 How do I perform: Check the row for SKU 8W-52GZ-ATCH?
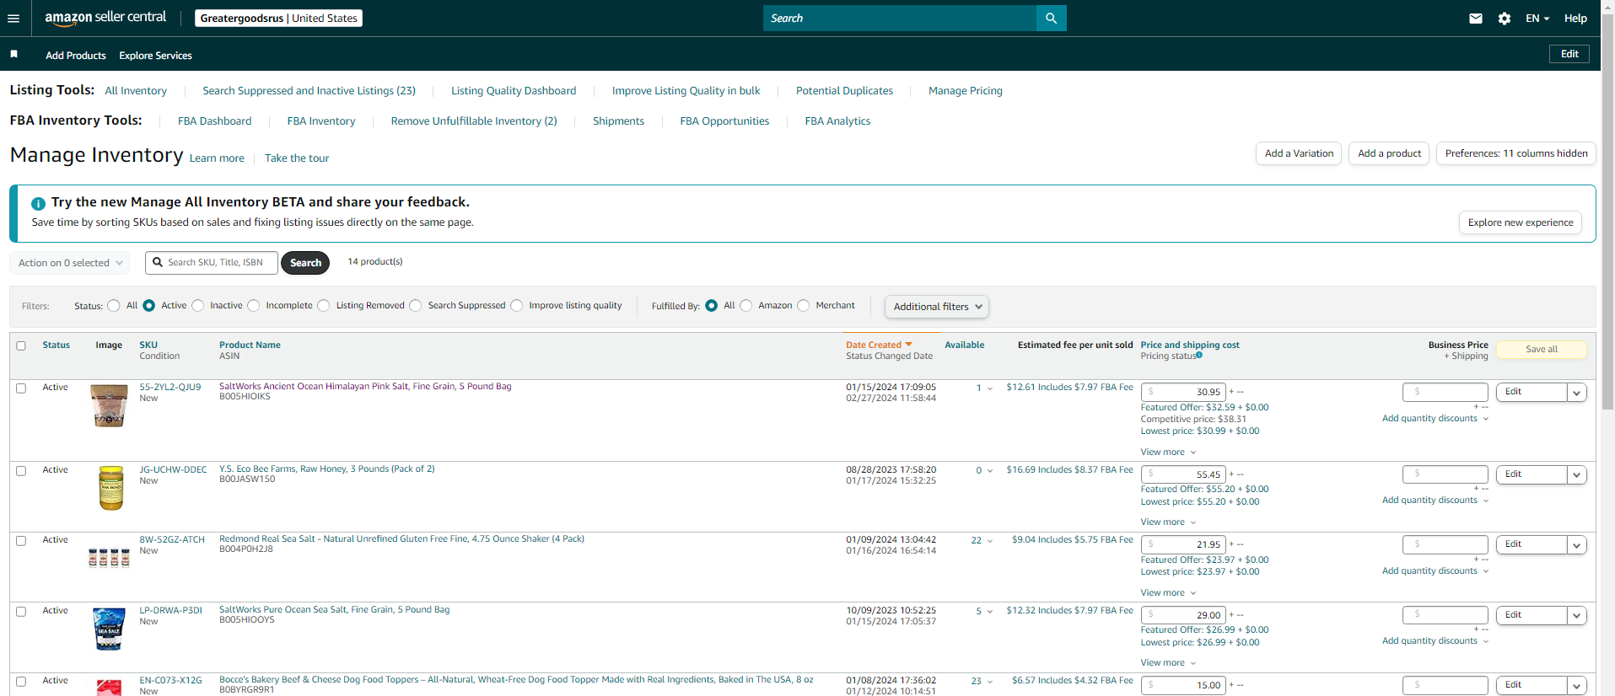point(21,541)
